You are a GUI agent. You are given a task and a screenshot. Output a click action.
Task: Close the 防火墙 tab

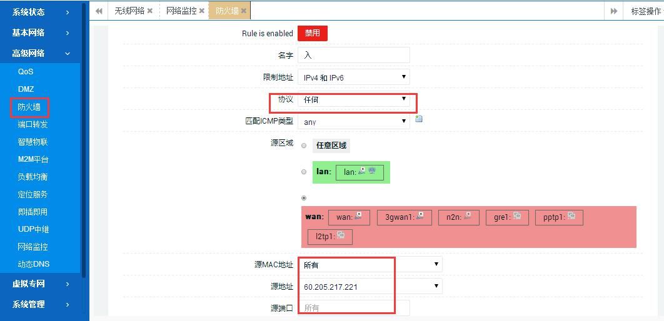point(243,11)
